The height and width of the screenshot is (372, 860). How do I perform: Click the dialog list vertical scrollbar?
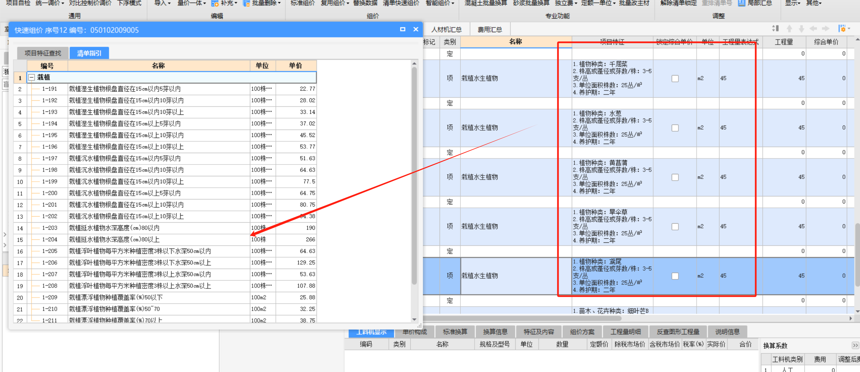click(414, 176)
